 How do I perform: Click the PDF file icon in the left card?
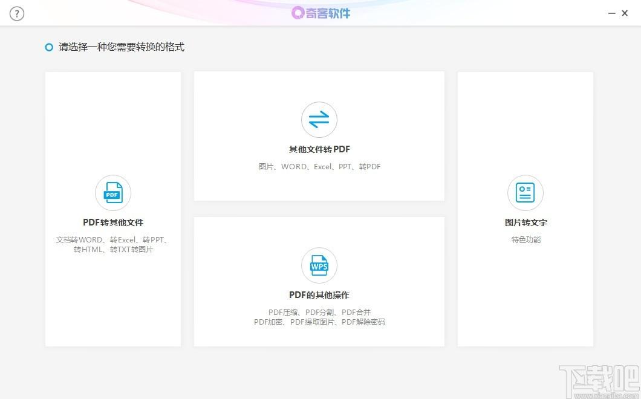[113, 193]
